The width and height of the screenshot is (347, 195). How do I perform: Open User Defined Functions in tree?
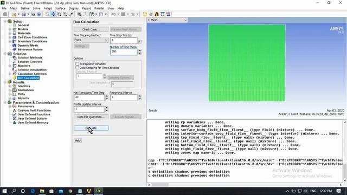point(34,114)
